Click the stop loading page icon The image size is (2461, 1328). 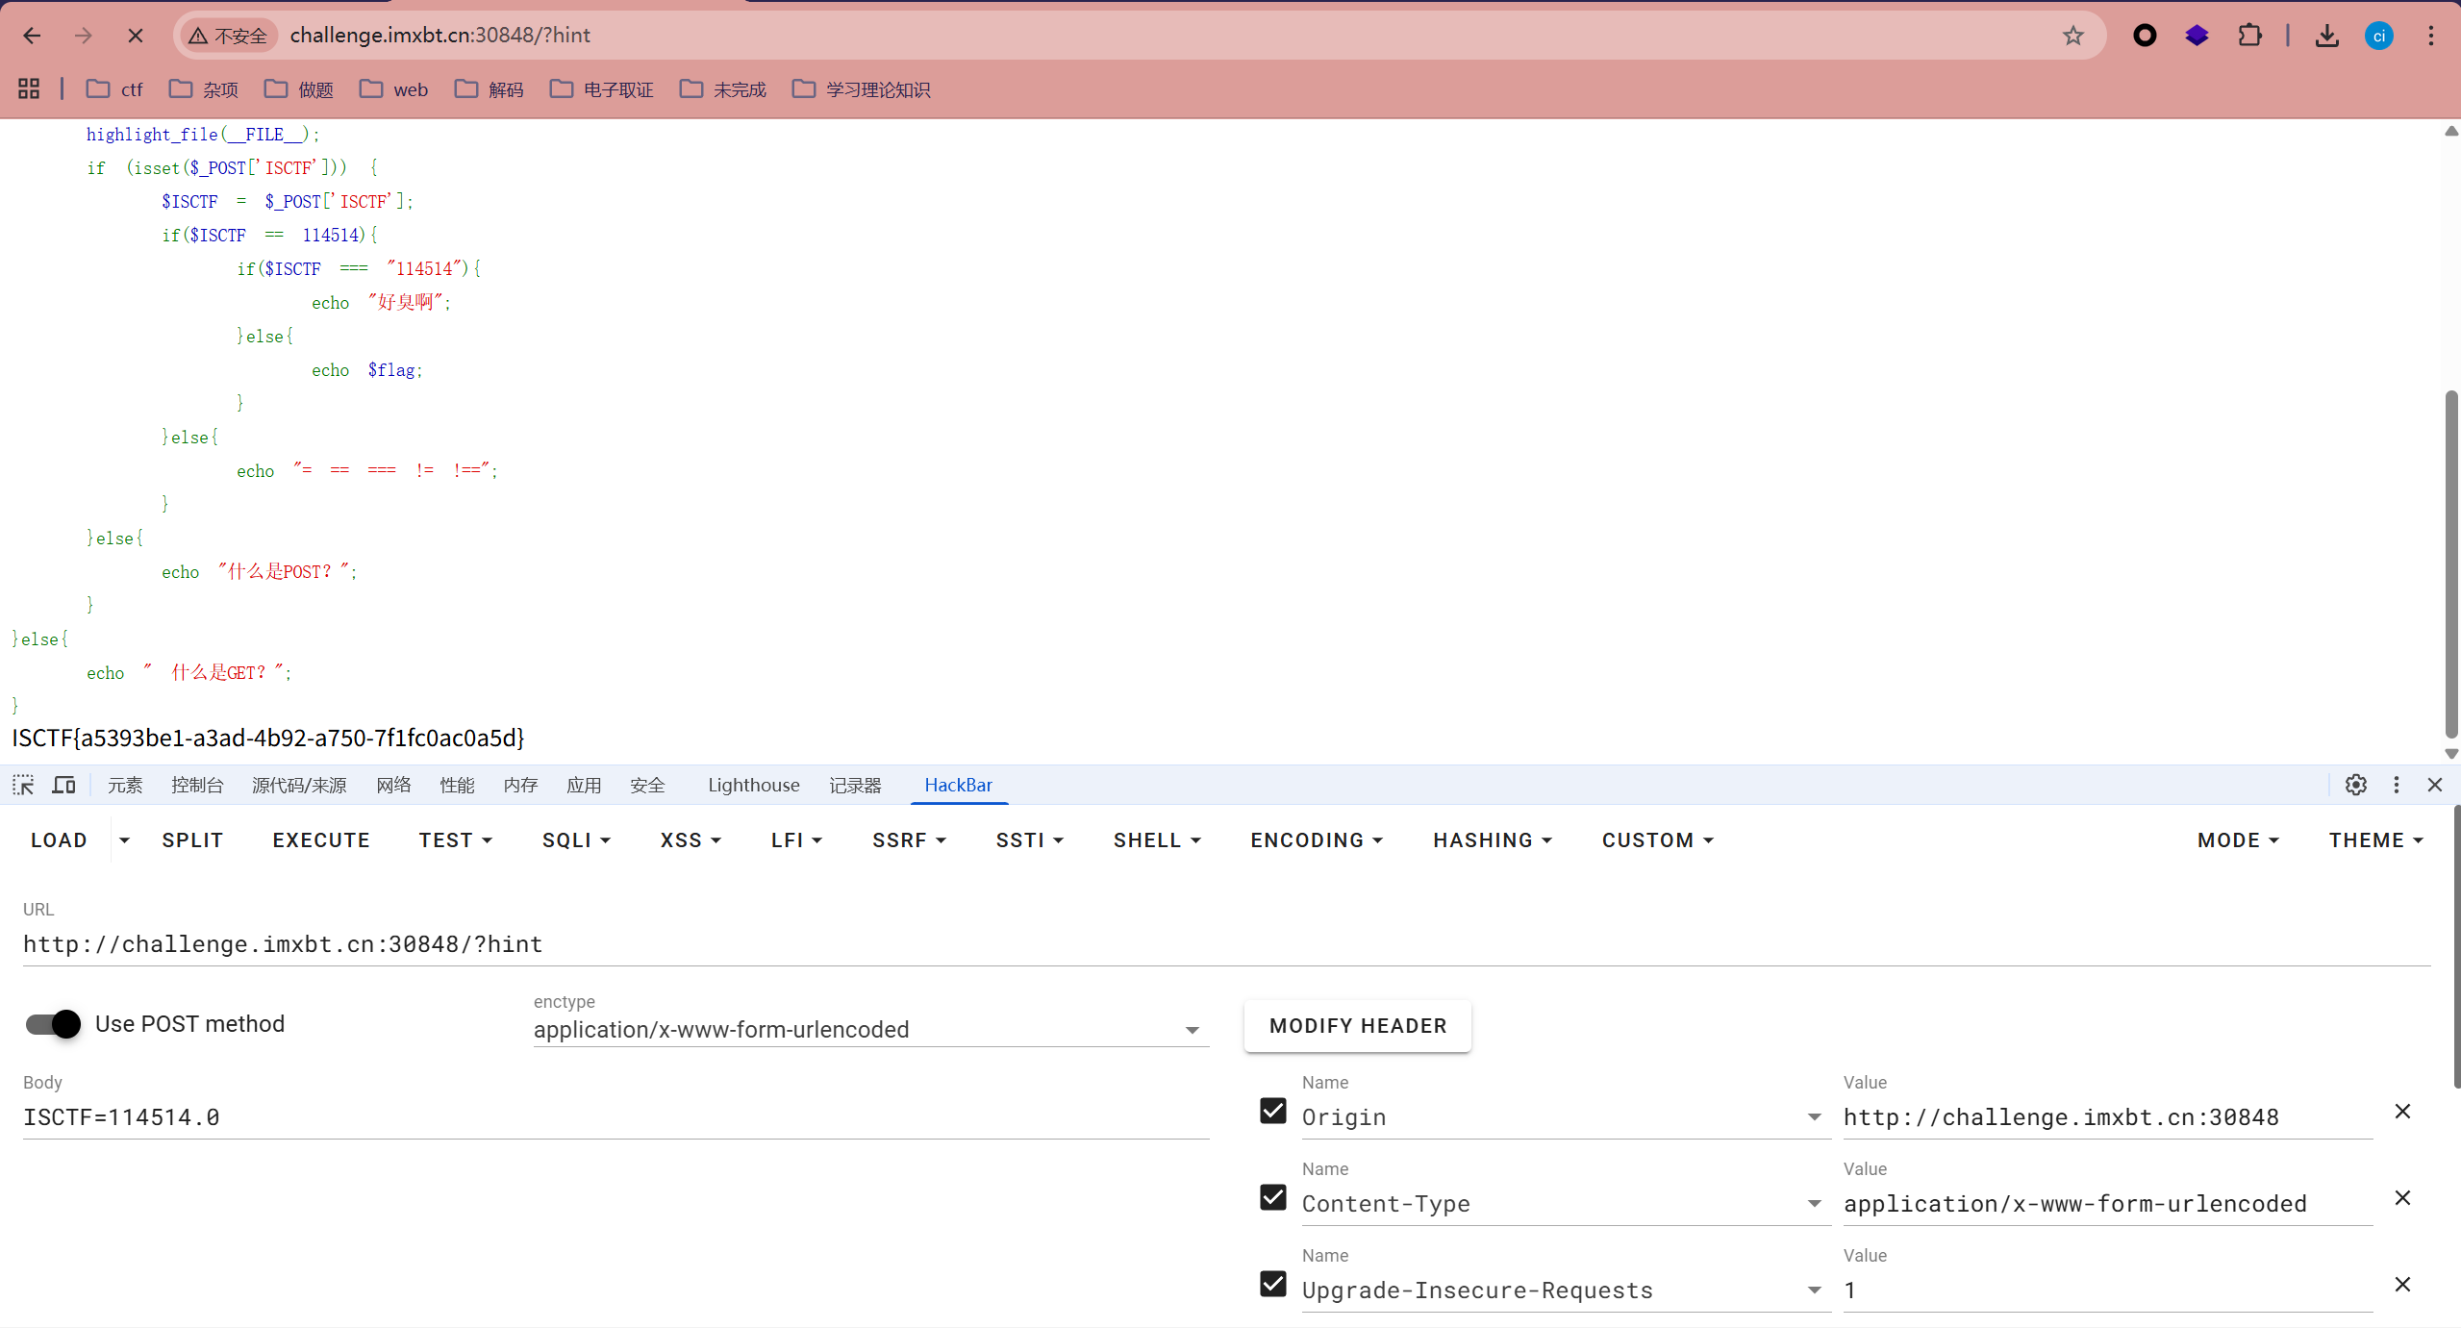tap(136, 36)
